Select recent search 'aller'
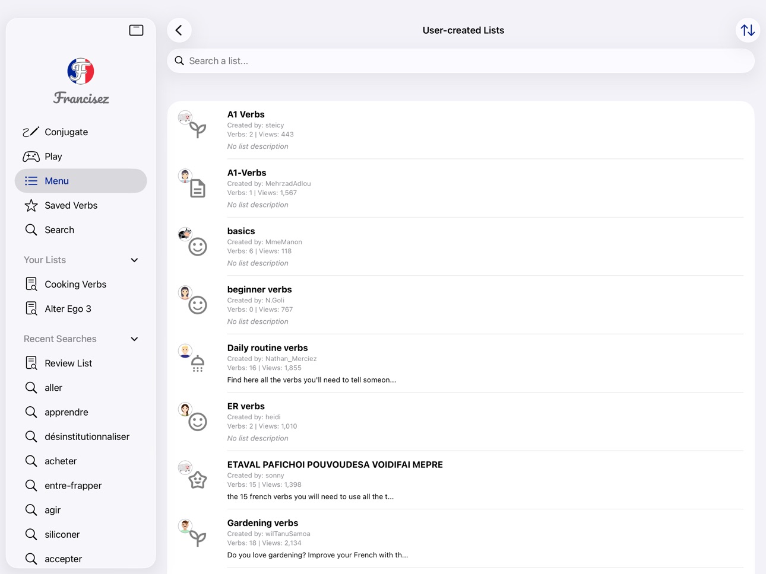Viewport: 766px width, 574px height. pos(81,387)
